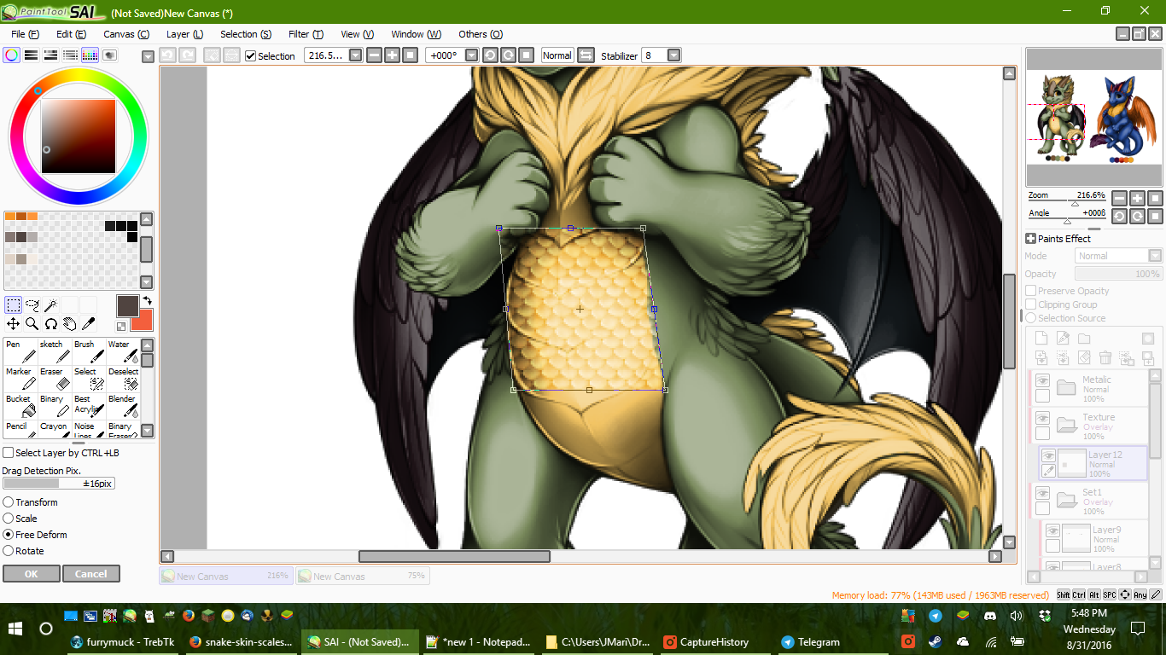
Task: Select the Lasso selection tool
Action: tap(32, 305)
